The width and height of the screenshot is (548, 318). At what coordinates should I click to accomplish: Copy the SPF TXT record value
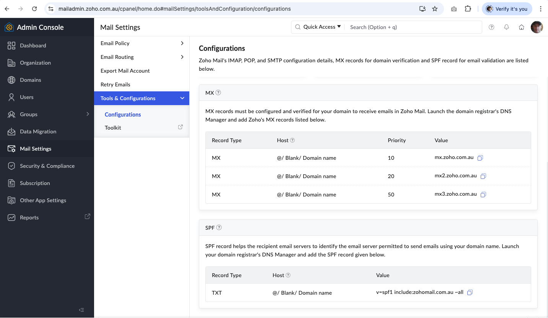470,292
